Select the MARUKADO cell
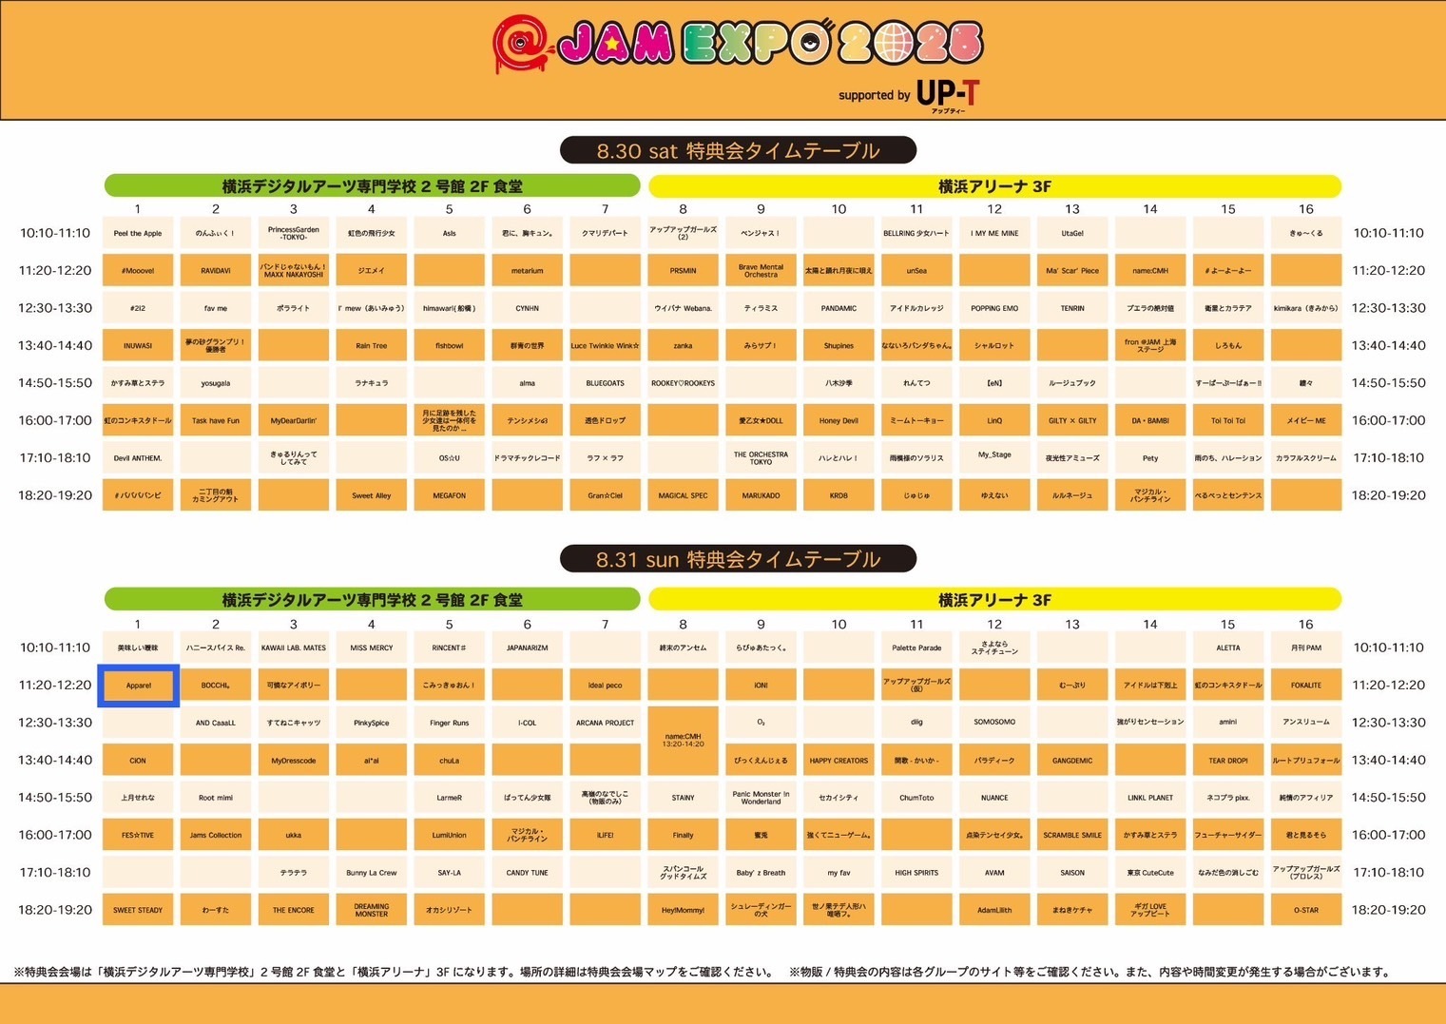The image size is (1446, 1024). [762, 495]
